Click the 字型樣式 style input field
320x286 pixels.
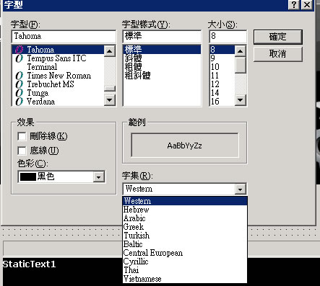point(162,36)
